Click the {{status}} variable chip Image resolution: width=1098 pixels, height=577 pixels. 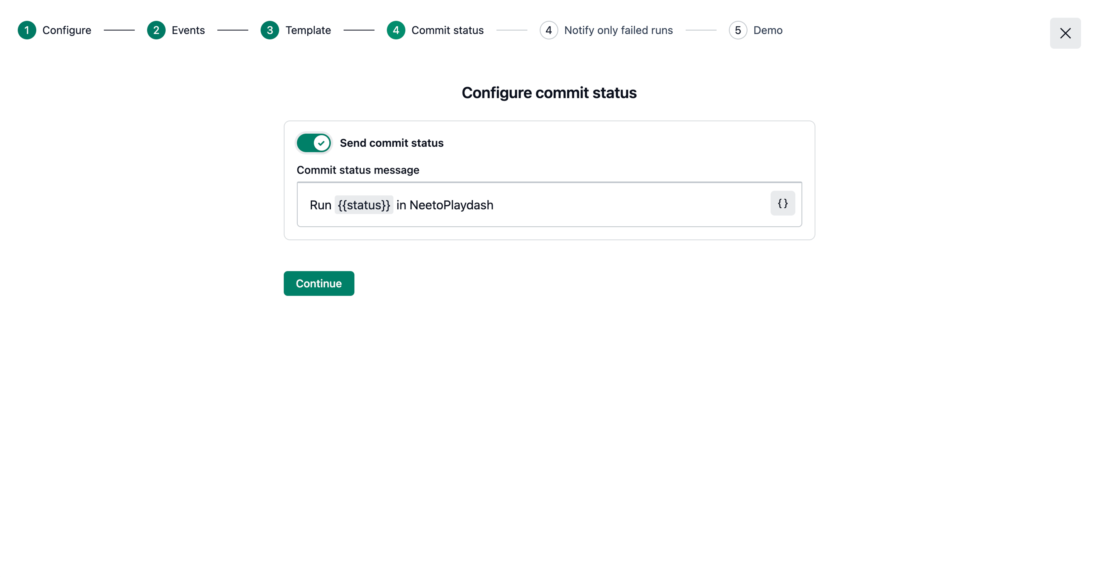[364, 205]
